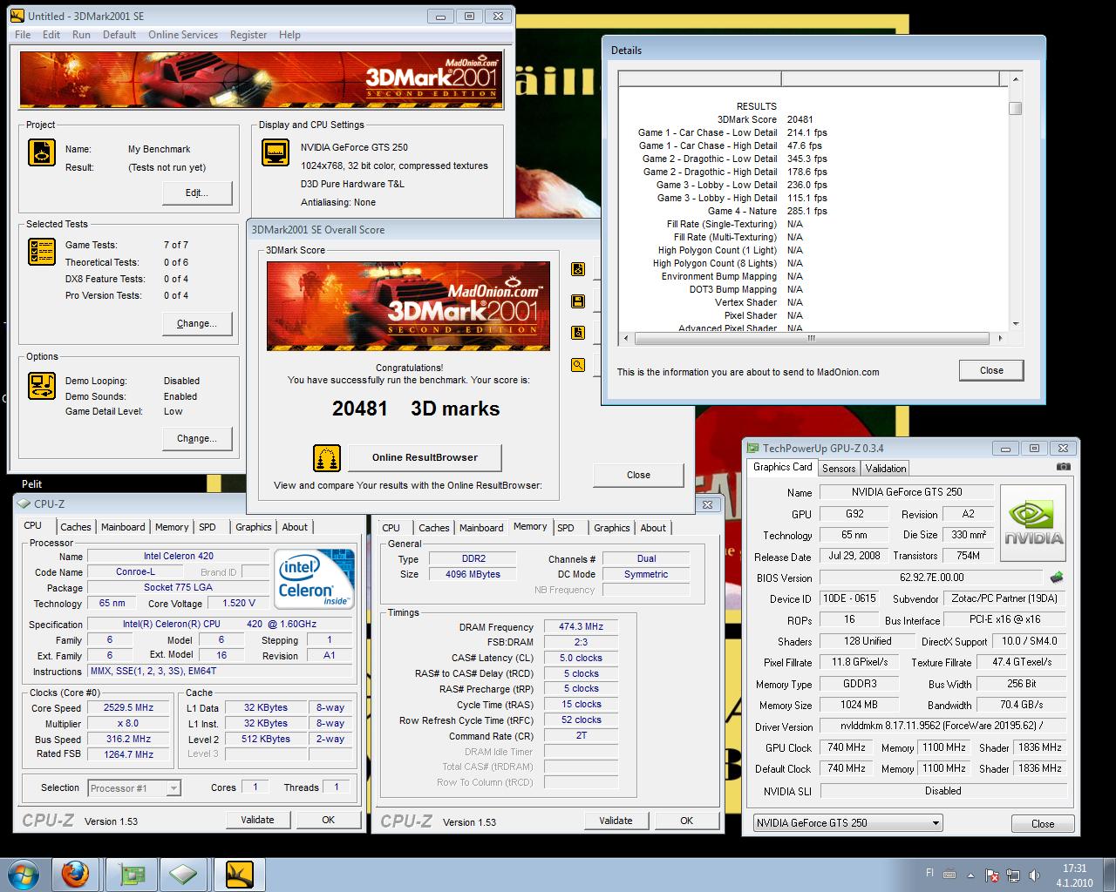The height and width of the screenshot is (892, 1116).
Task: Click the volume speaker tray icon
Action: click(x=1035, y=875)
